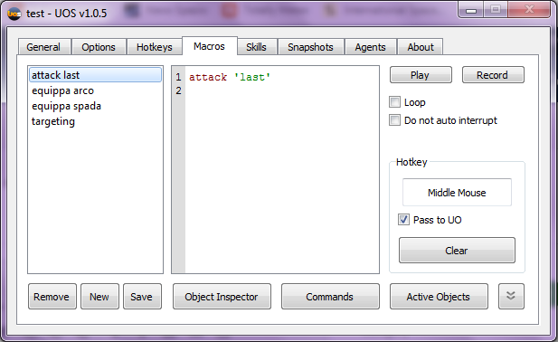Select the 'attack last' macro
The width and height of the screenshot is (558, 342).
click(95, 75)
